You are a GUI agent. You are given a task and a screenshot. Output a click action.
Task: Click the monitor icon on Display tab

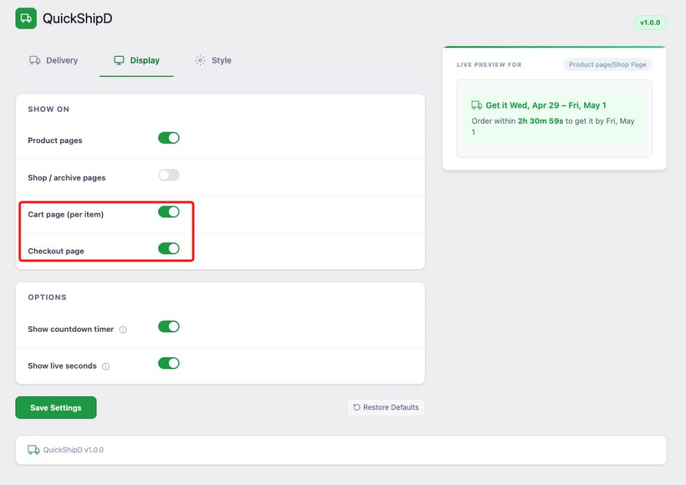(119, 60)
